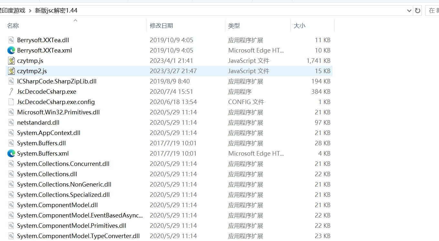Click the 2023/3/27 21:47 date cell
The height and width of the screenshot is (241, 439).
coord(173,71)
